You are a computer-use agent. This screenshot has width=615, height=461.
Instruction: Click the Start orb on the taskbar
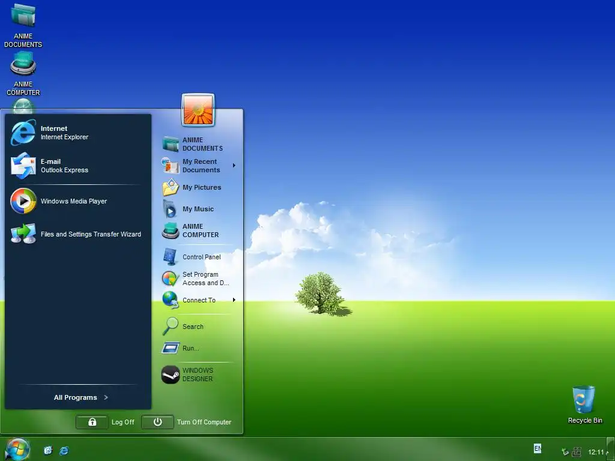pyautogui.click(x=17, y=450)
